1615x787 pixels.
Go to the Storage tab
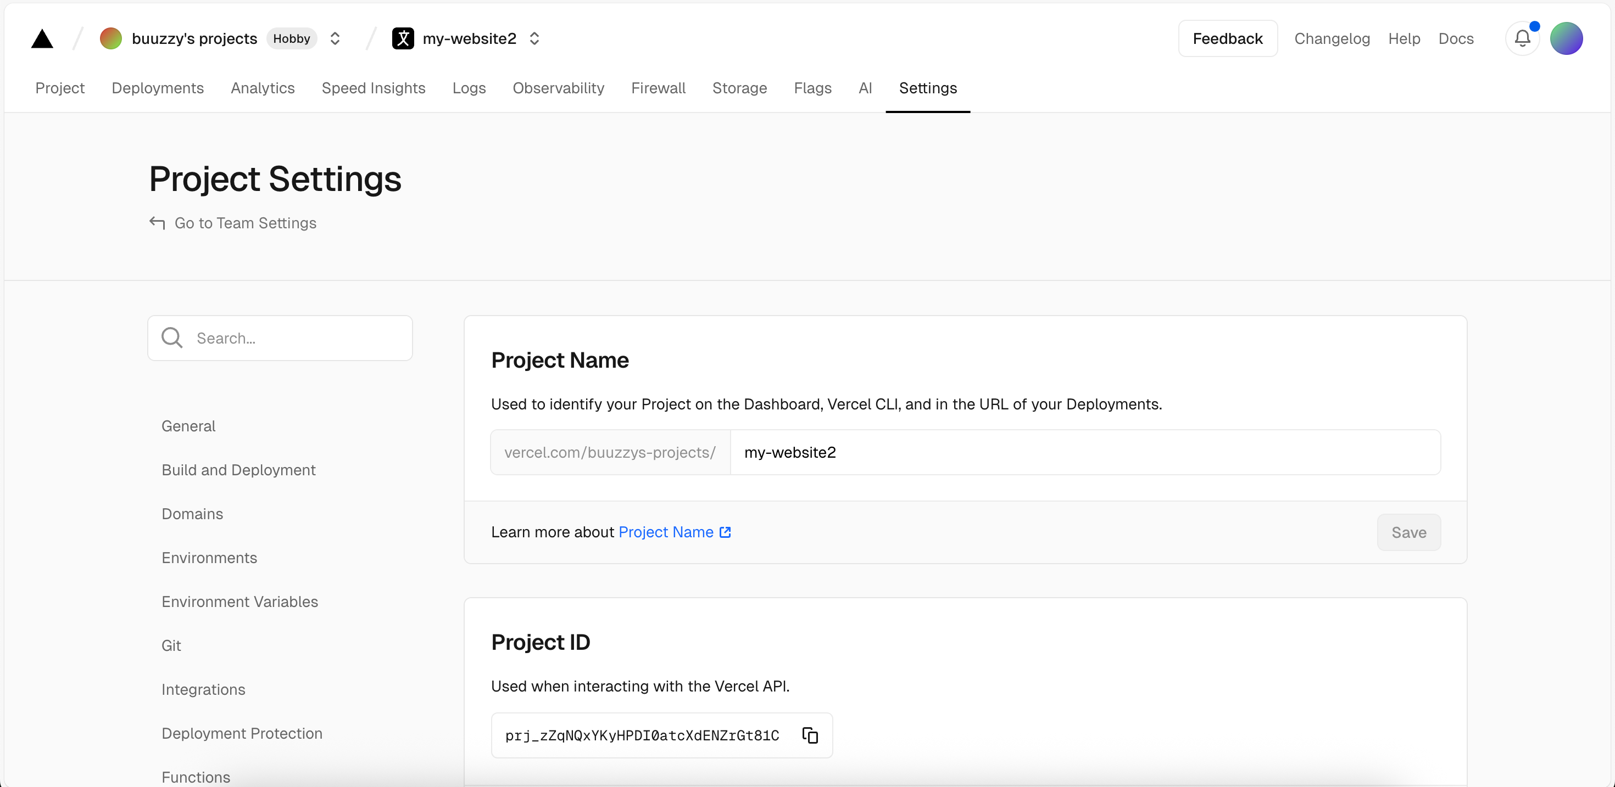(740, 88)
